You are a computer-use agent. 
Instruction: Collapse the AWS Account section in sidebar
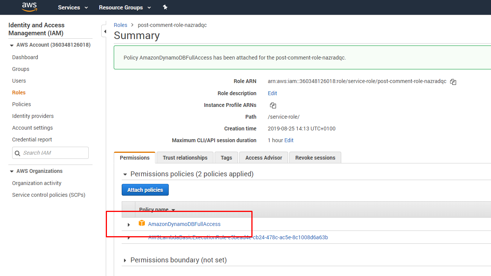pos(12,45)
